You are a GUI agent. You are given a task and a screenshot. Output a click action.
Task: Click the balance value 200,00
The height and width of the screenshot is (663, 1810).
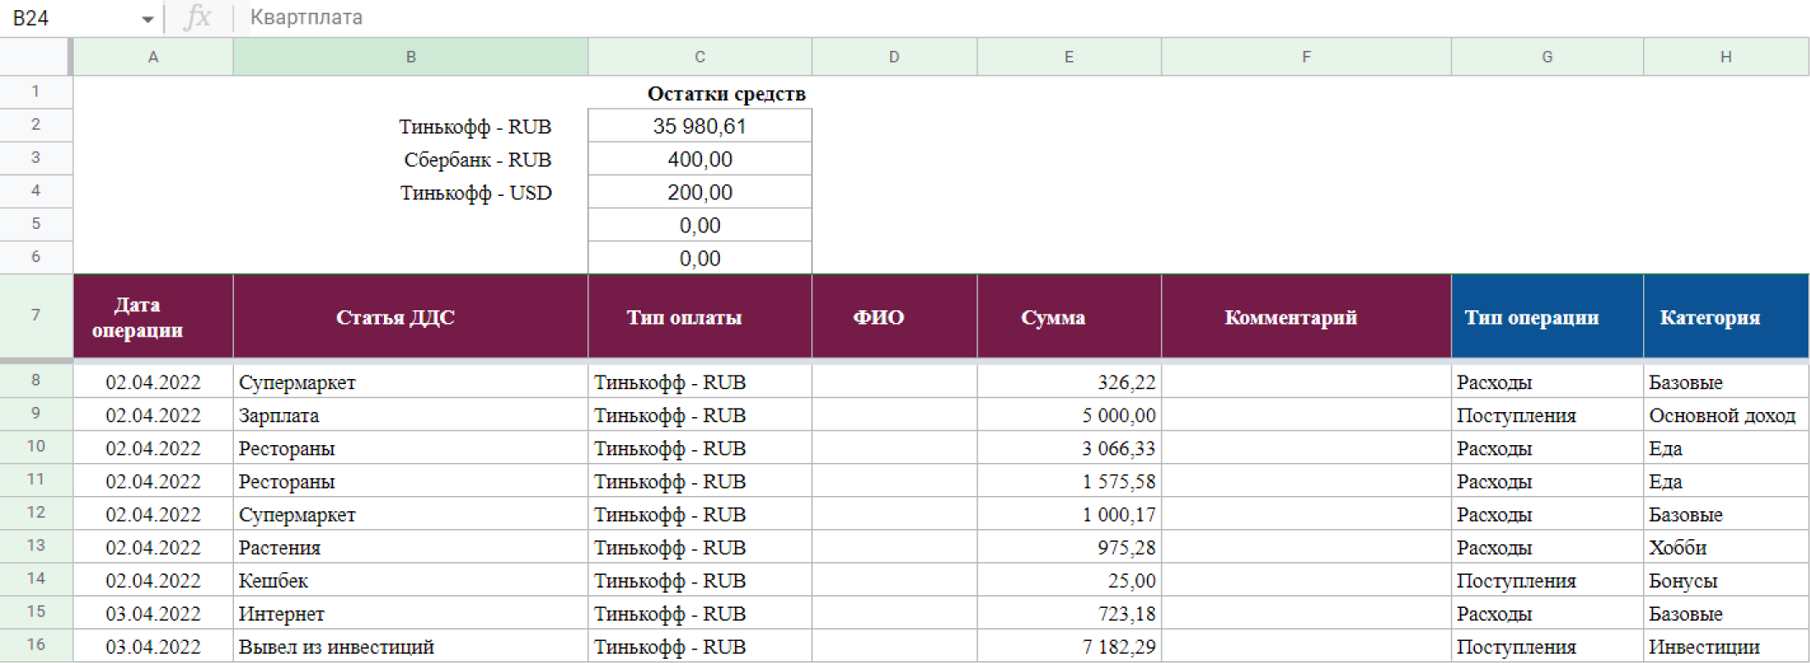click(x=699, y=192)
